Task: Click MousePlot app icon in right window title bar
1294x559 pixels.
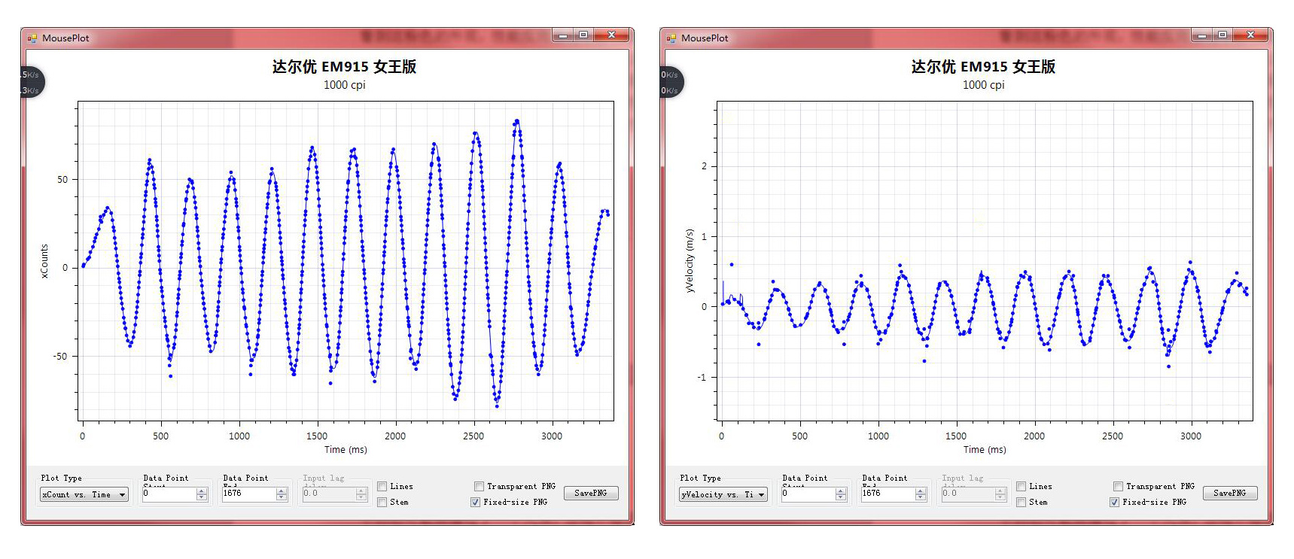Action: click(671, 38)
